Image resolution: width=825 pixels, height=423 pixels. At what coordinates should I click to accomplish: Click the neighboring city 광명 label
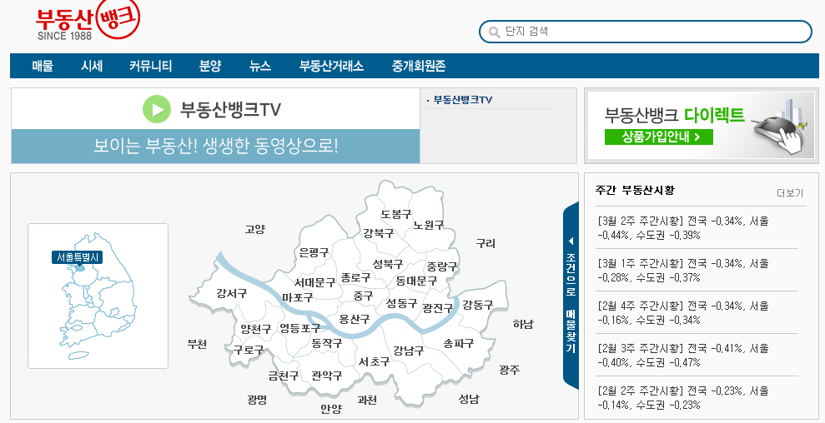pyautogui.click(x=257, y=400)
